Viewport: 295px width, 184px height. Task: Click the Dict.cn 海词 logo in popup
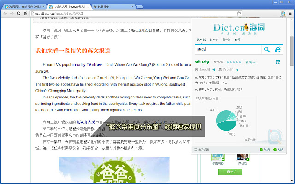tap(239, 29)
